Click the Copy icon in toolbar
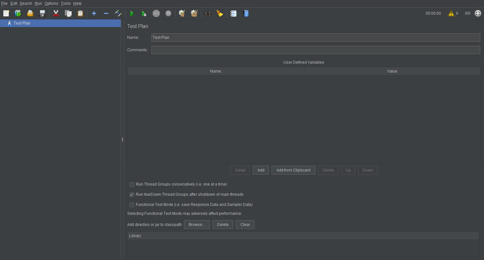Screen dimensions: 484x260 (68, 13)
